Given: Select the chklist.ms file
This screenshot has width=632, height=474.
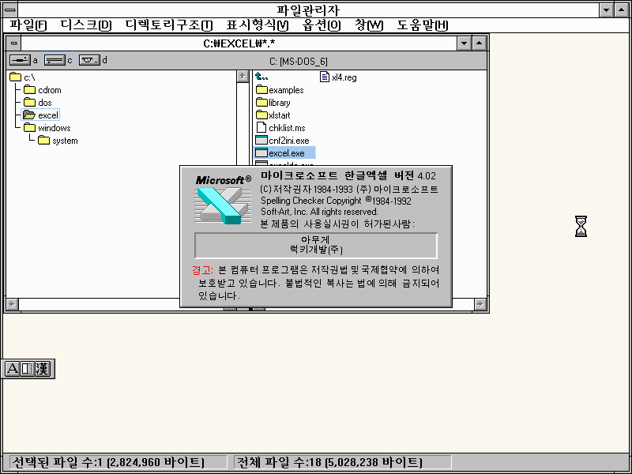Looking at the screenshot, I should point(280,128).
